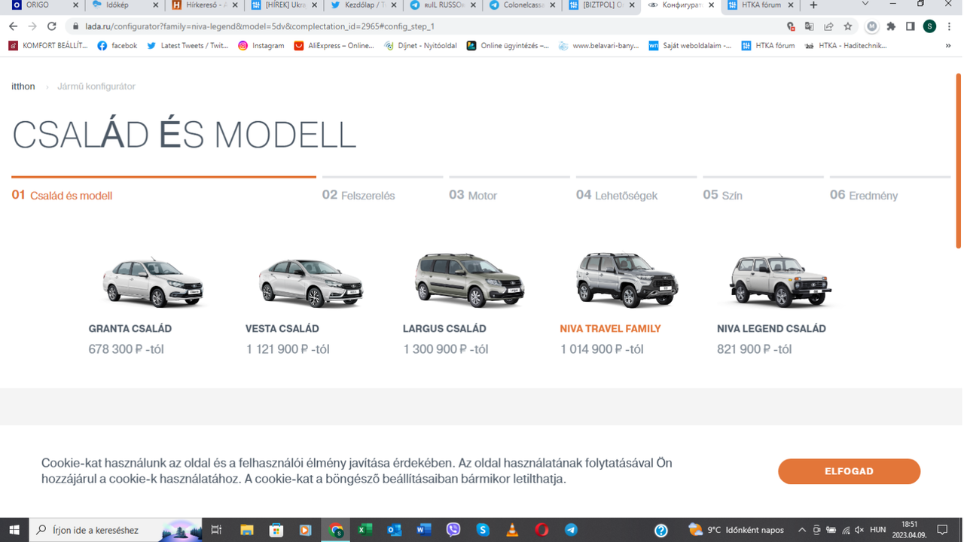Screen dimensions: 964x542
Task: Switch to the Hírkereső tab
Action: coord(205,5)
